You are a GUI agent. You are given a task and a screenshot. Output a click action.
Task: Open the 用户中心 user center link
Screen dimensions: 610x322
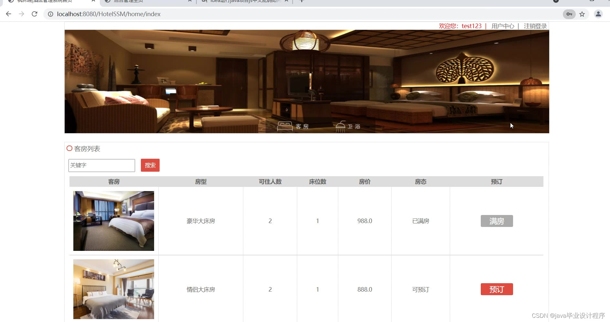coord(503,26)
